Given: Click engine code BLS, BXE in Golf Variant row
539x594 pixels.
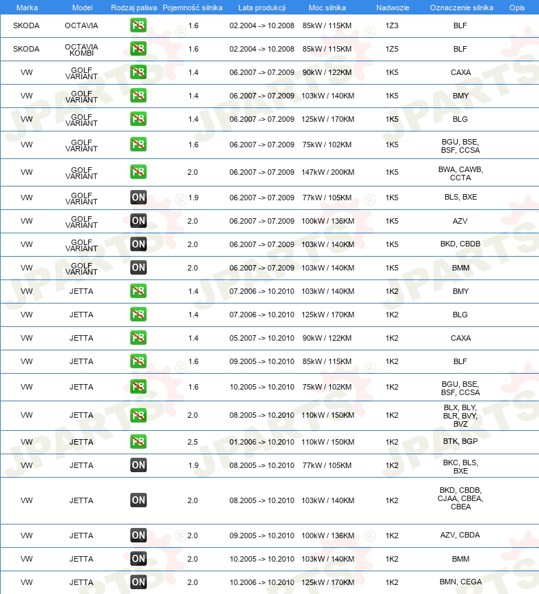Looking at the screenshot, I should click(x=460, y=197).
